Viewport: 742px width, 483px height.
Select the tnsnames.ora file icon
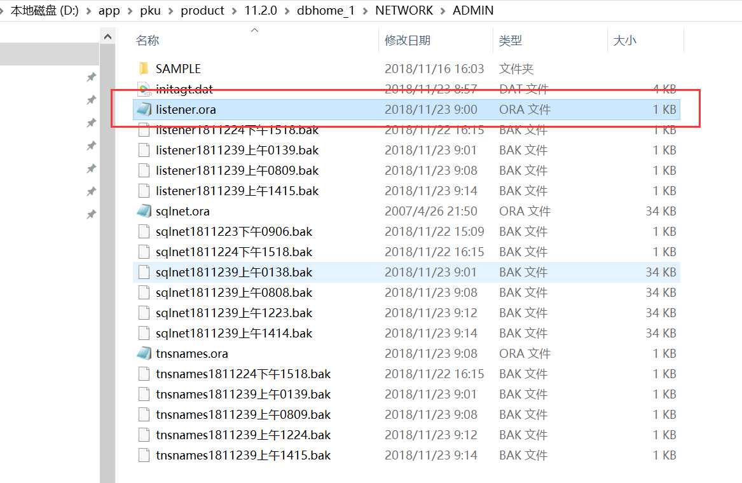(x=144, y=354)
